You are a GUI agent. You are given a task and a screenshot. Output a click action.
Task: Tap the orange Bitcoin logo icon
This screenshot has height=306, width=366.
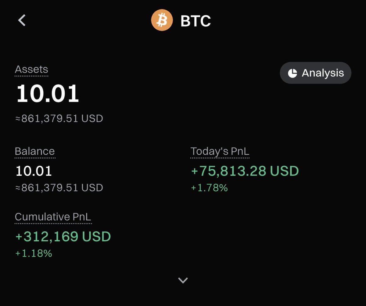[162, 21]
